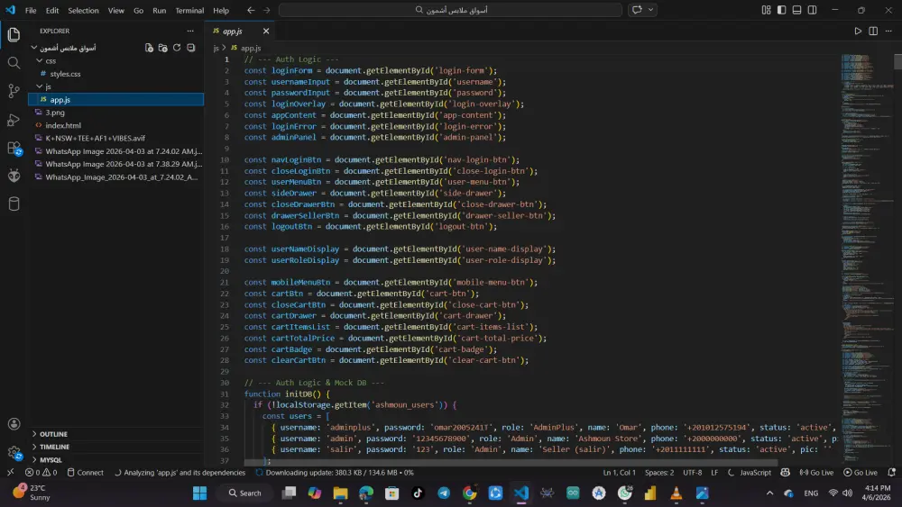Click Spaces: 2 indentation setting

pos(659,473)
